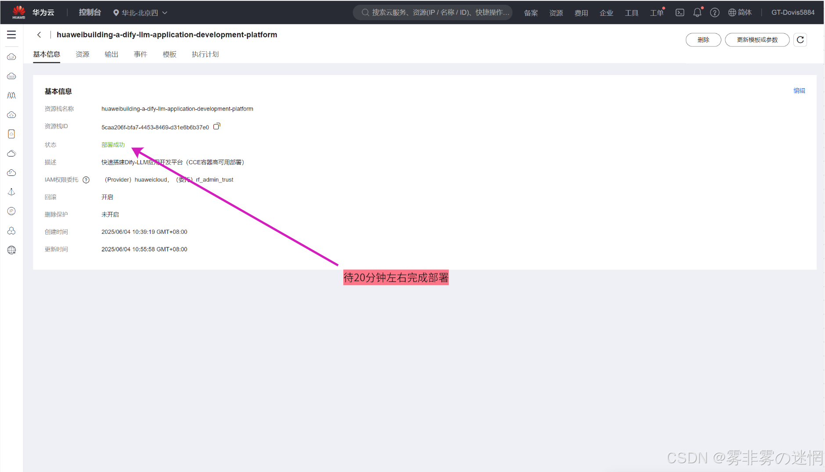The image size is (825, 472).
Task: Click the 删除 button
Action: point(703,40)
